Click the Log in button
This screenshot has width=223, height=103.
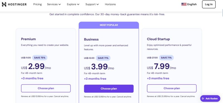point(209,4)
